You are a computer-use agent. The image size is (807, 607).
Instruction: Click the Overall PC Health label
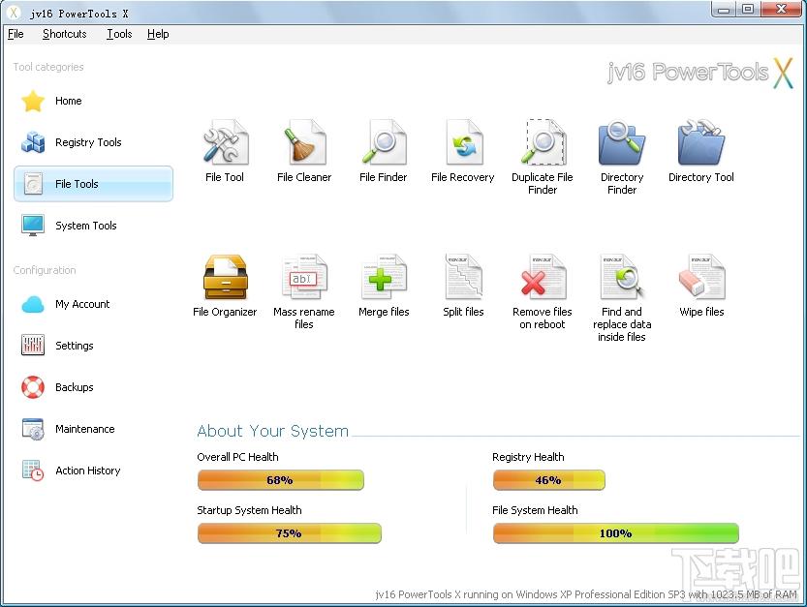pyautogui.click(x=237, y=457)
